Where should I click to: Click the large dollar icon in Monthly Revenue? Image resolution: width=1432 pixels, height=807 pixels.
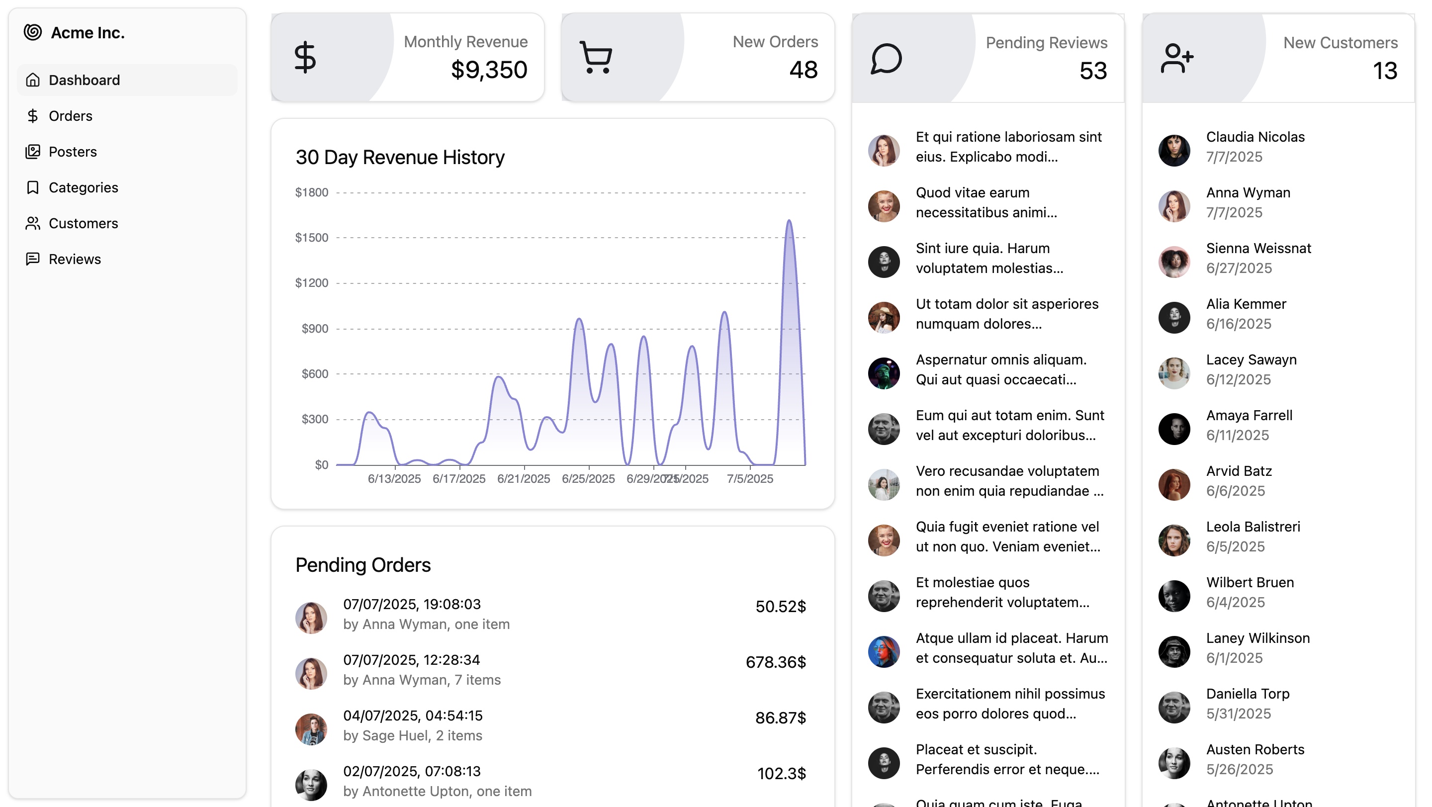pos(305,57)
